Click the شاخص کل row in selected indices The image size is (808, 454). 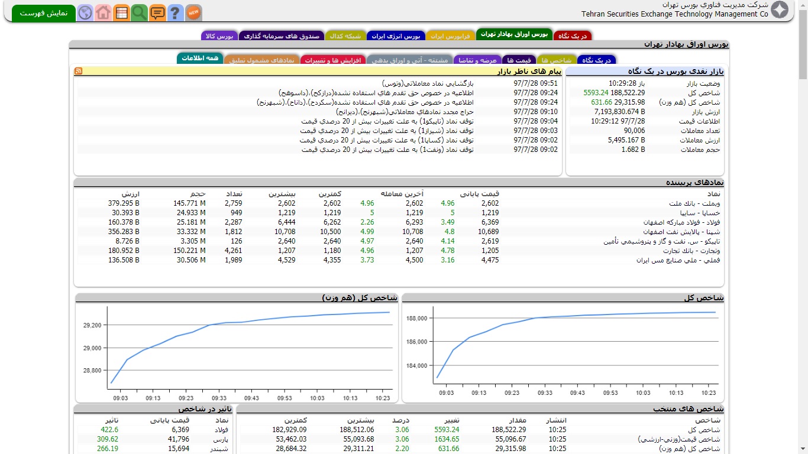[480, 430]
